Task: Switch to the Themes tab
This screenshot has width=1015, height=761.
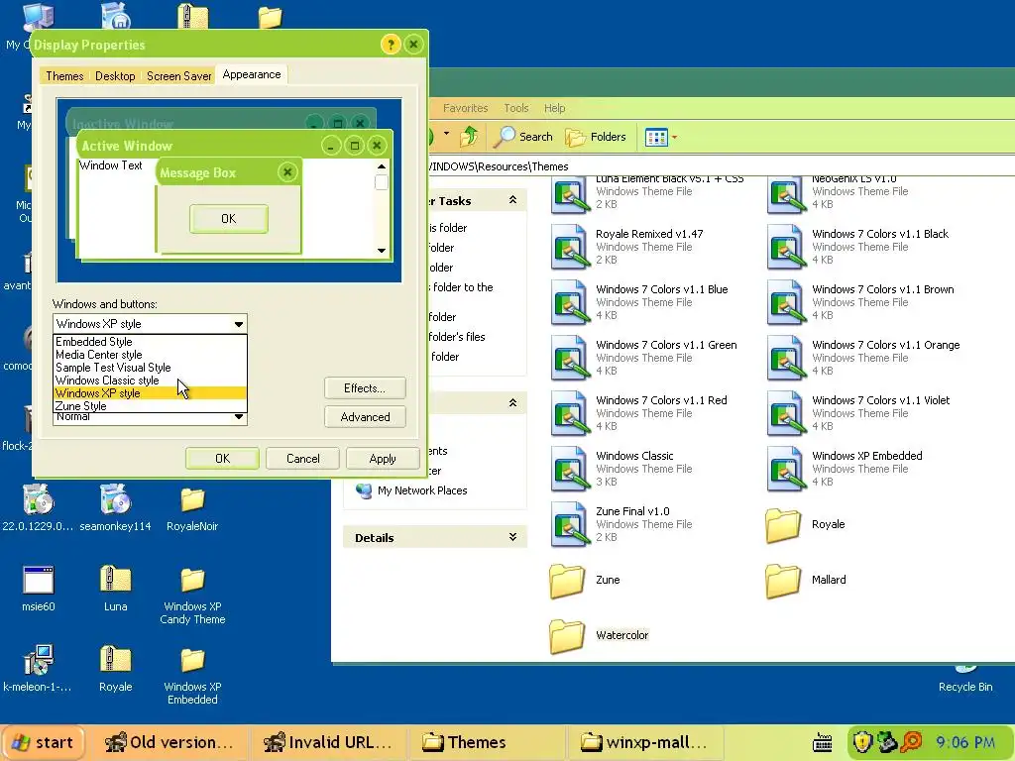Action: [64, 75]
